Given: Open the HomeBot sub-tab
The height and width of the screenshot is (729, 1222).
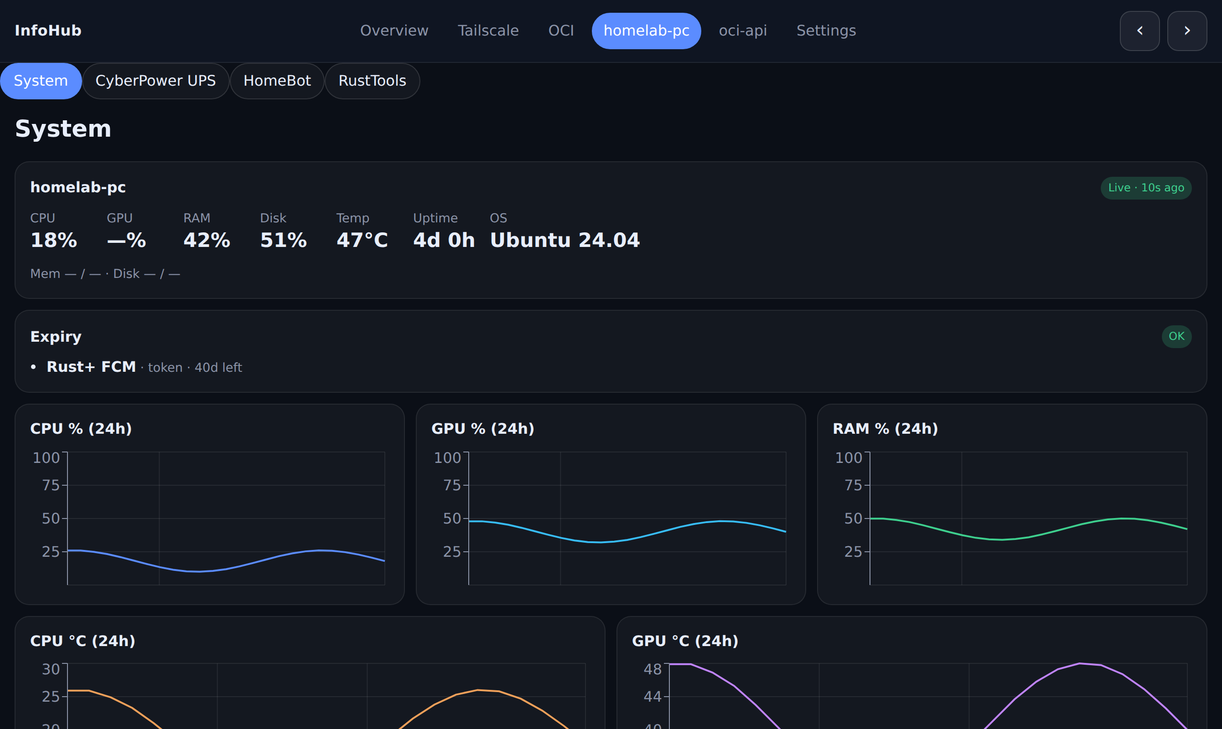Looking at the screenshot, I should [x=277, y=81].
